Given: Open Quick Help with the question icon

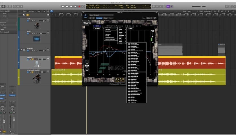Looking at the screenshot, I should point(6,6).
